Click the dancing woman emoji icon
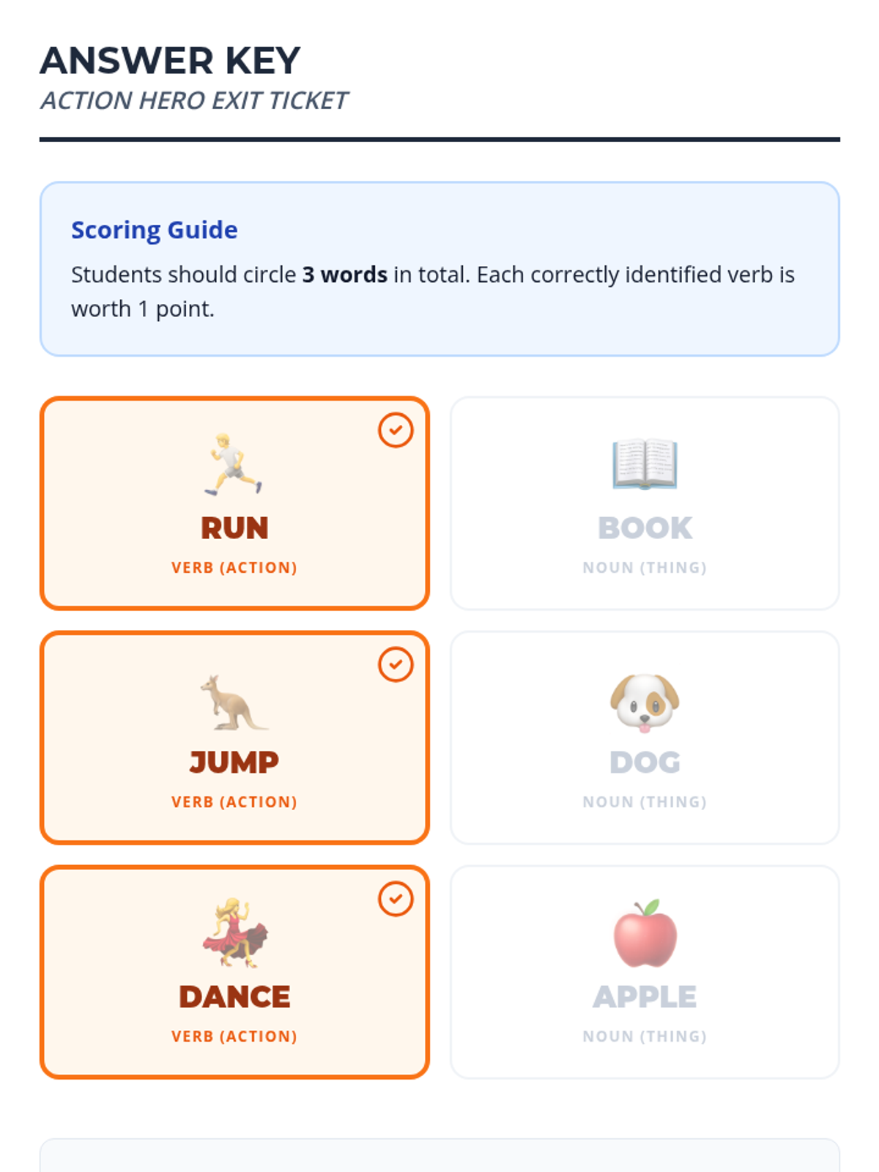Image resolution: width=879 pixels, height=1172 pixels. (235, 933)
